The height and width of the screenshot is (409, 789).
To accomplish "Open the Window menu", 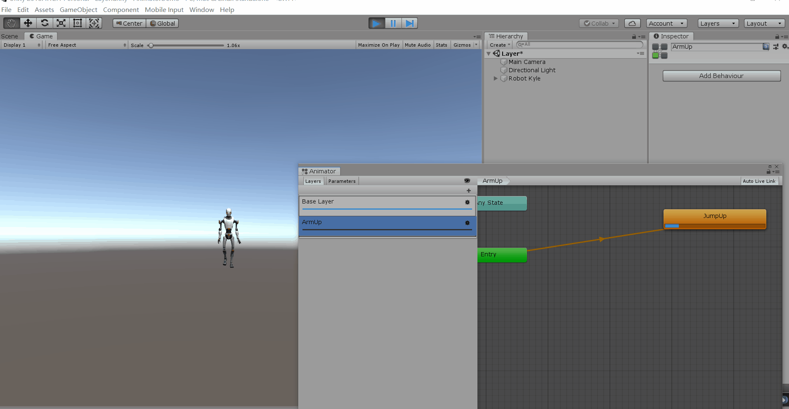I will [202, 9].
